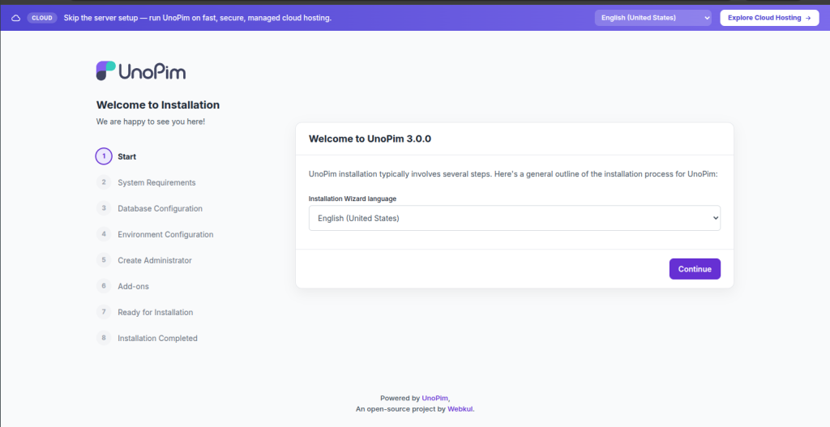Select the Add-ons step label
This screenshot has height=427, width=830.
pos(134,286)
